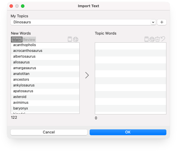Select the word baryonyx
Screen dimensions: 177x151
tap(45, 108)
